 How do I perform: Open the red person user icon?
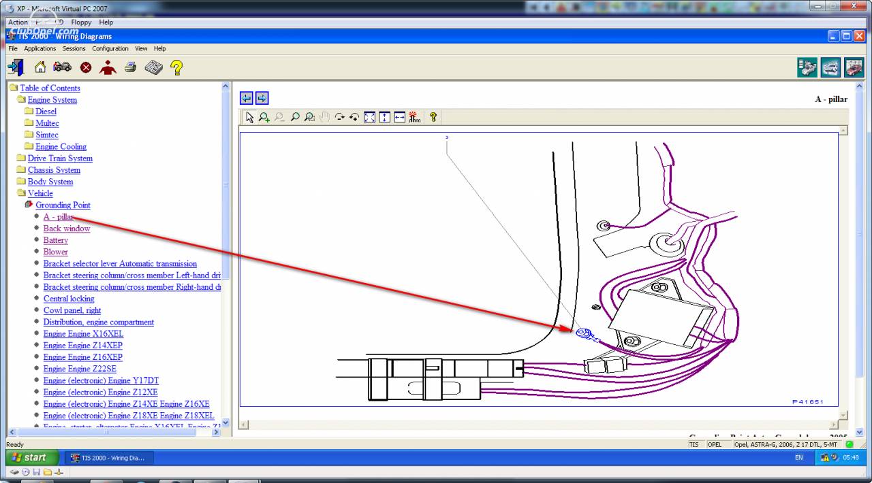[108, 67]
